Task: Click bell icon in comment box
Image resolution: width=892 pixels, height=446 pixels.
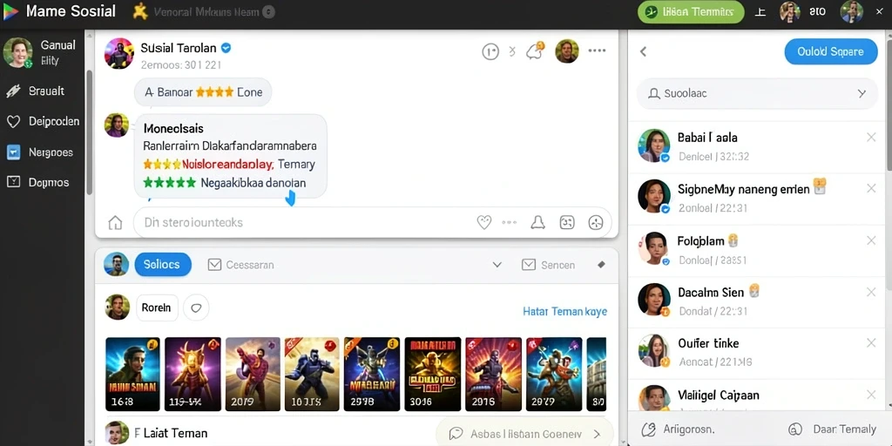Action: [x=537, y=222]
